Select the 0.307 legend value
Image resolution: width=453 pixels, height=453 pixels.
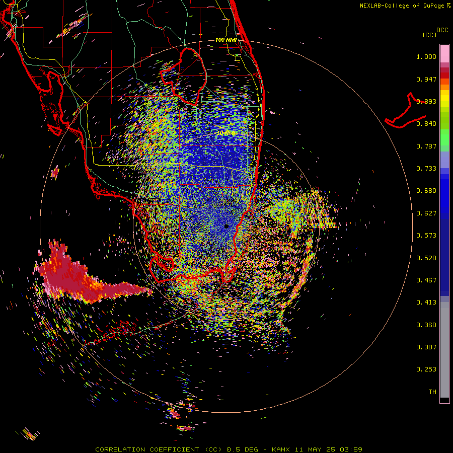(426, 347)
